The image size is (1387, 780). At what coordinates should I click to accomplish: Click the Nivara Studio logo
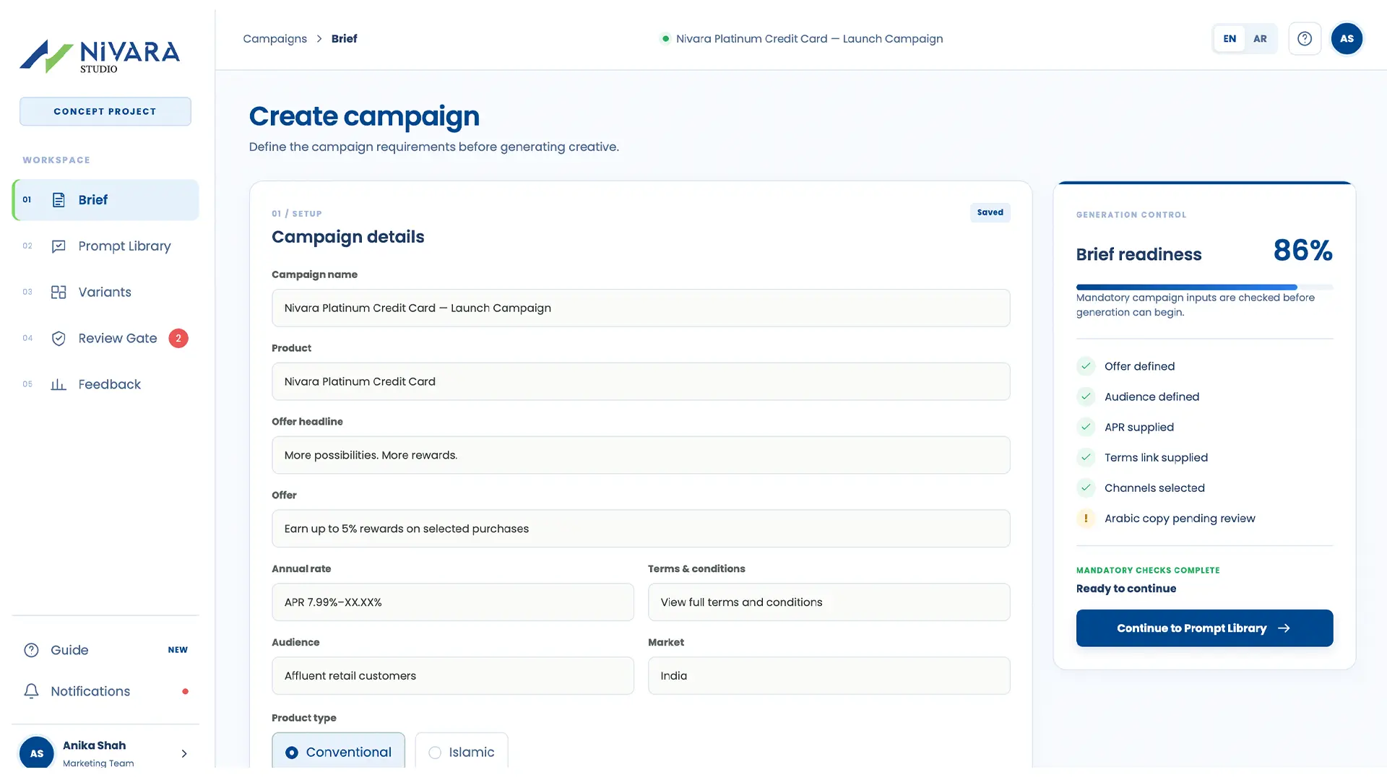click(100, 56)
